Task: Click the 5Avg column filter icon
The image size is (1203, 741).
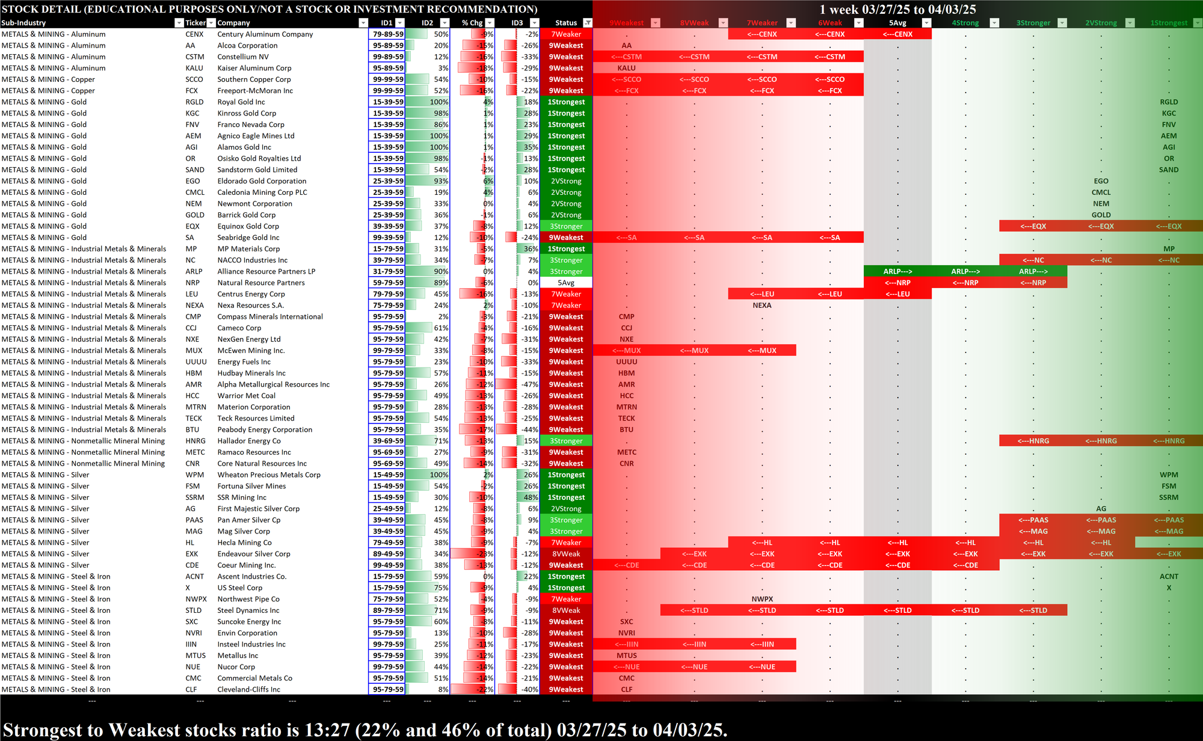Action: point(926,23)
